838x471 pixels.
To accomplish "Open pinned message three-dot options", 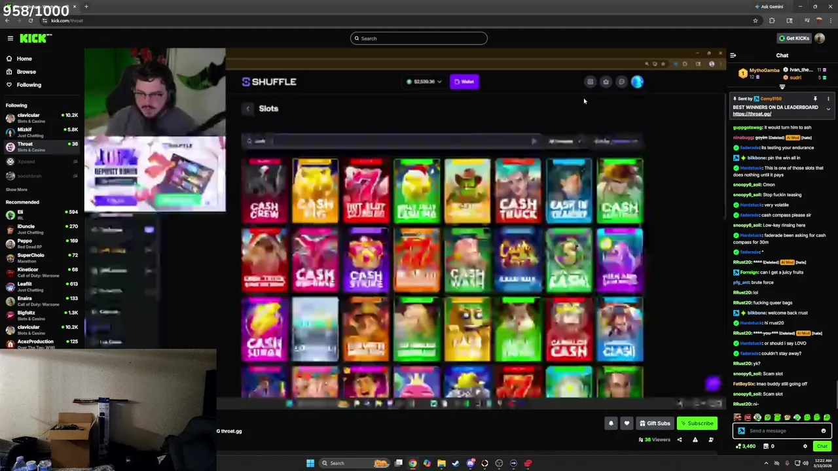I will click(x=828, y=99).
